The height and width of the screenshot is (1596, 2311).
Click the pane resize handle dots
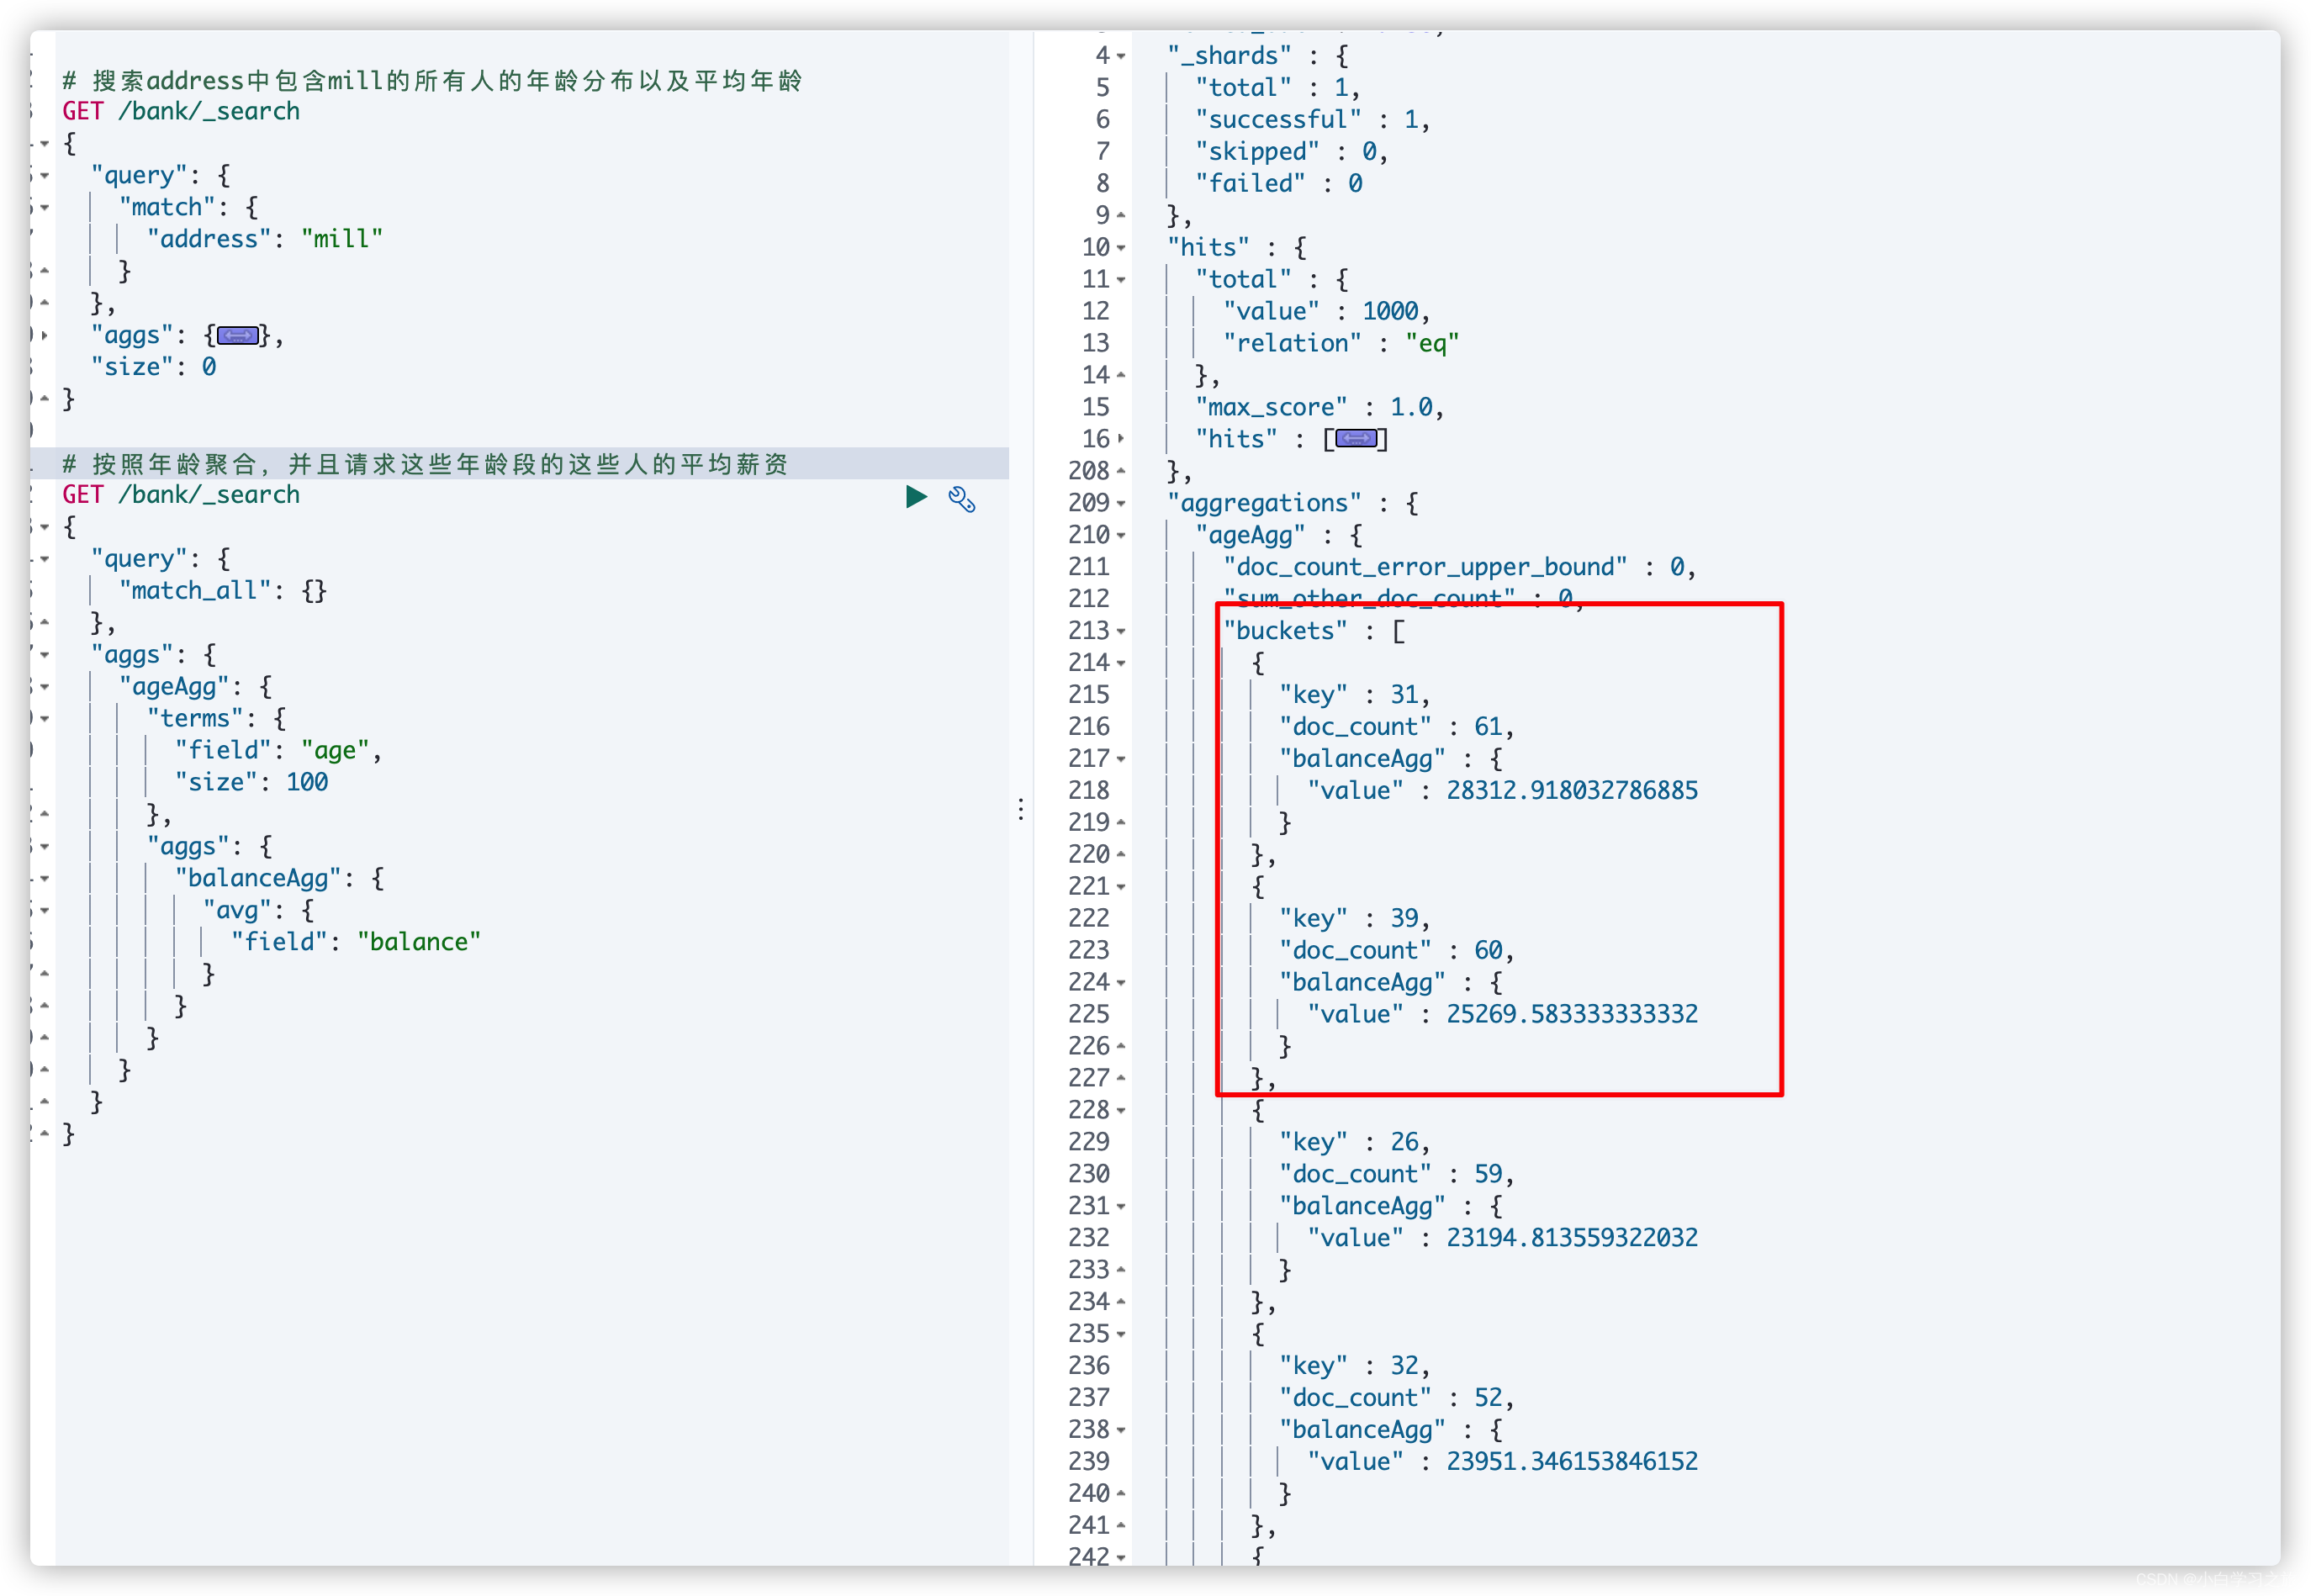pos(1020,809)
